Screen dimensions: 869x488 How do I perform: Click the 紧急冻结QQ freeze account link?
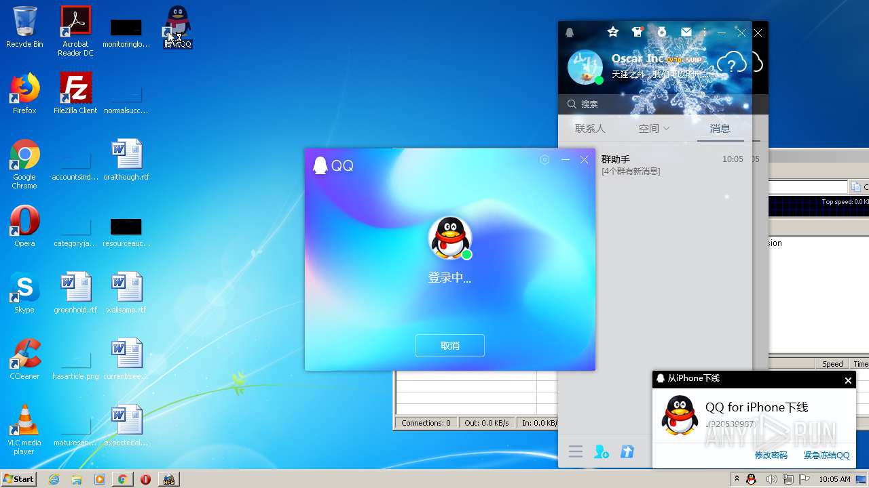pyautogui.click(x=827, y=455)
